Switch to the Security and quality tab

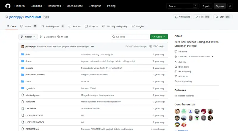(x=115, y=26)
